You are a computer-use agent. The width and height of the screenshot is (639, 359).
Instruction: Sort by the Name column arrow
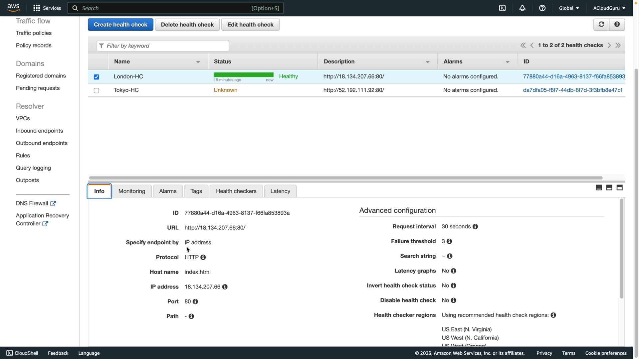(198, 62)
